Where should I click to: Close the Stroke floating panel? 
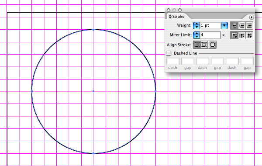(x=169, y=10)
